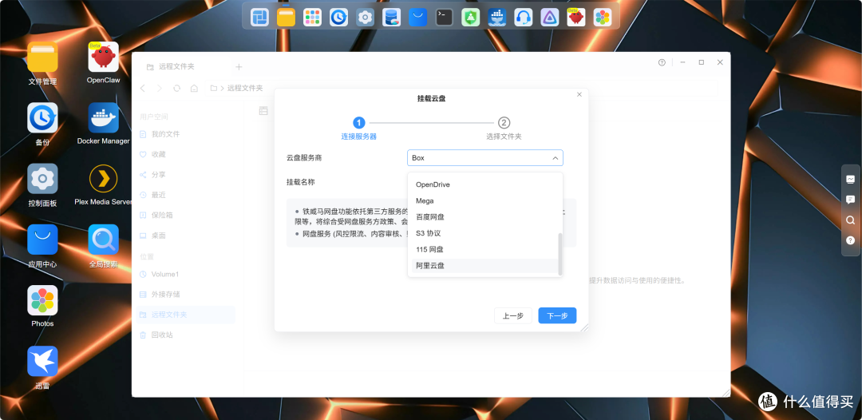Open the yellow File Manager icon in the dock
The image size is (862, 420).
(286, 18)
